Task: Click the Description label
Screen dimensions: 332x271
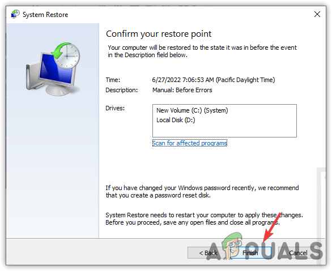Action: (122, 90)
